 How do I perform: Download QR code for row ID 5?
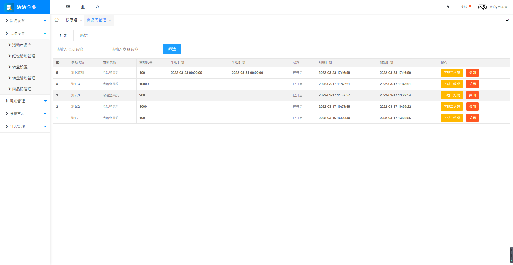click(x=452, y=73)
